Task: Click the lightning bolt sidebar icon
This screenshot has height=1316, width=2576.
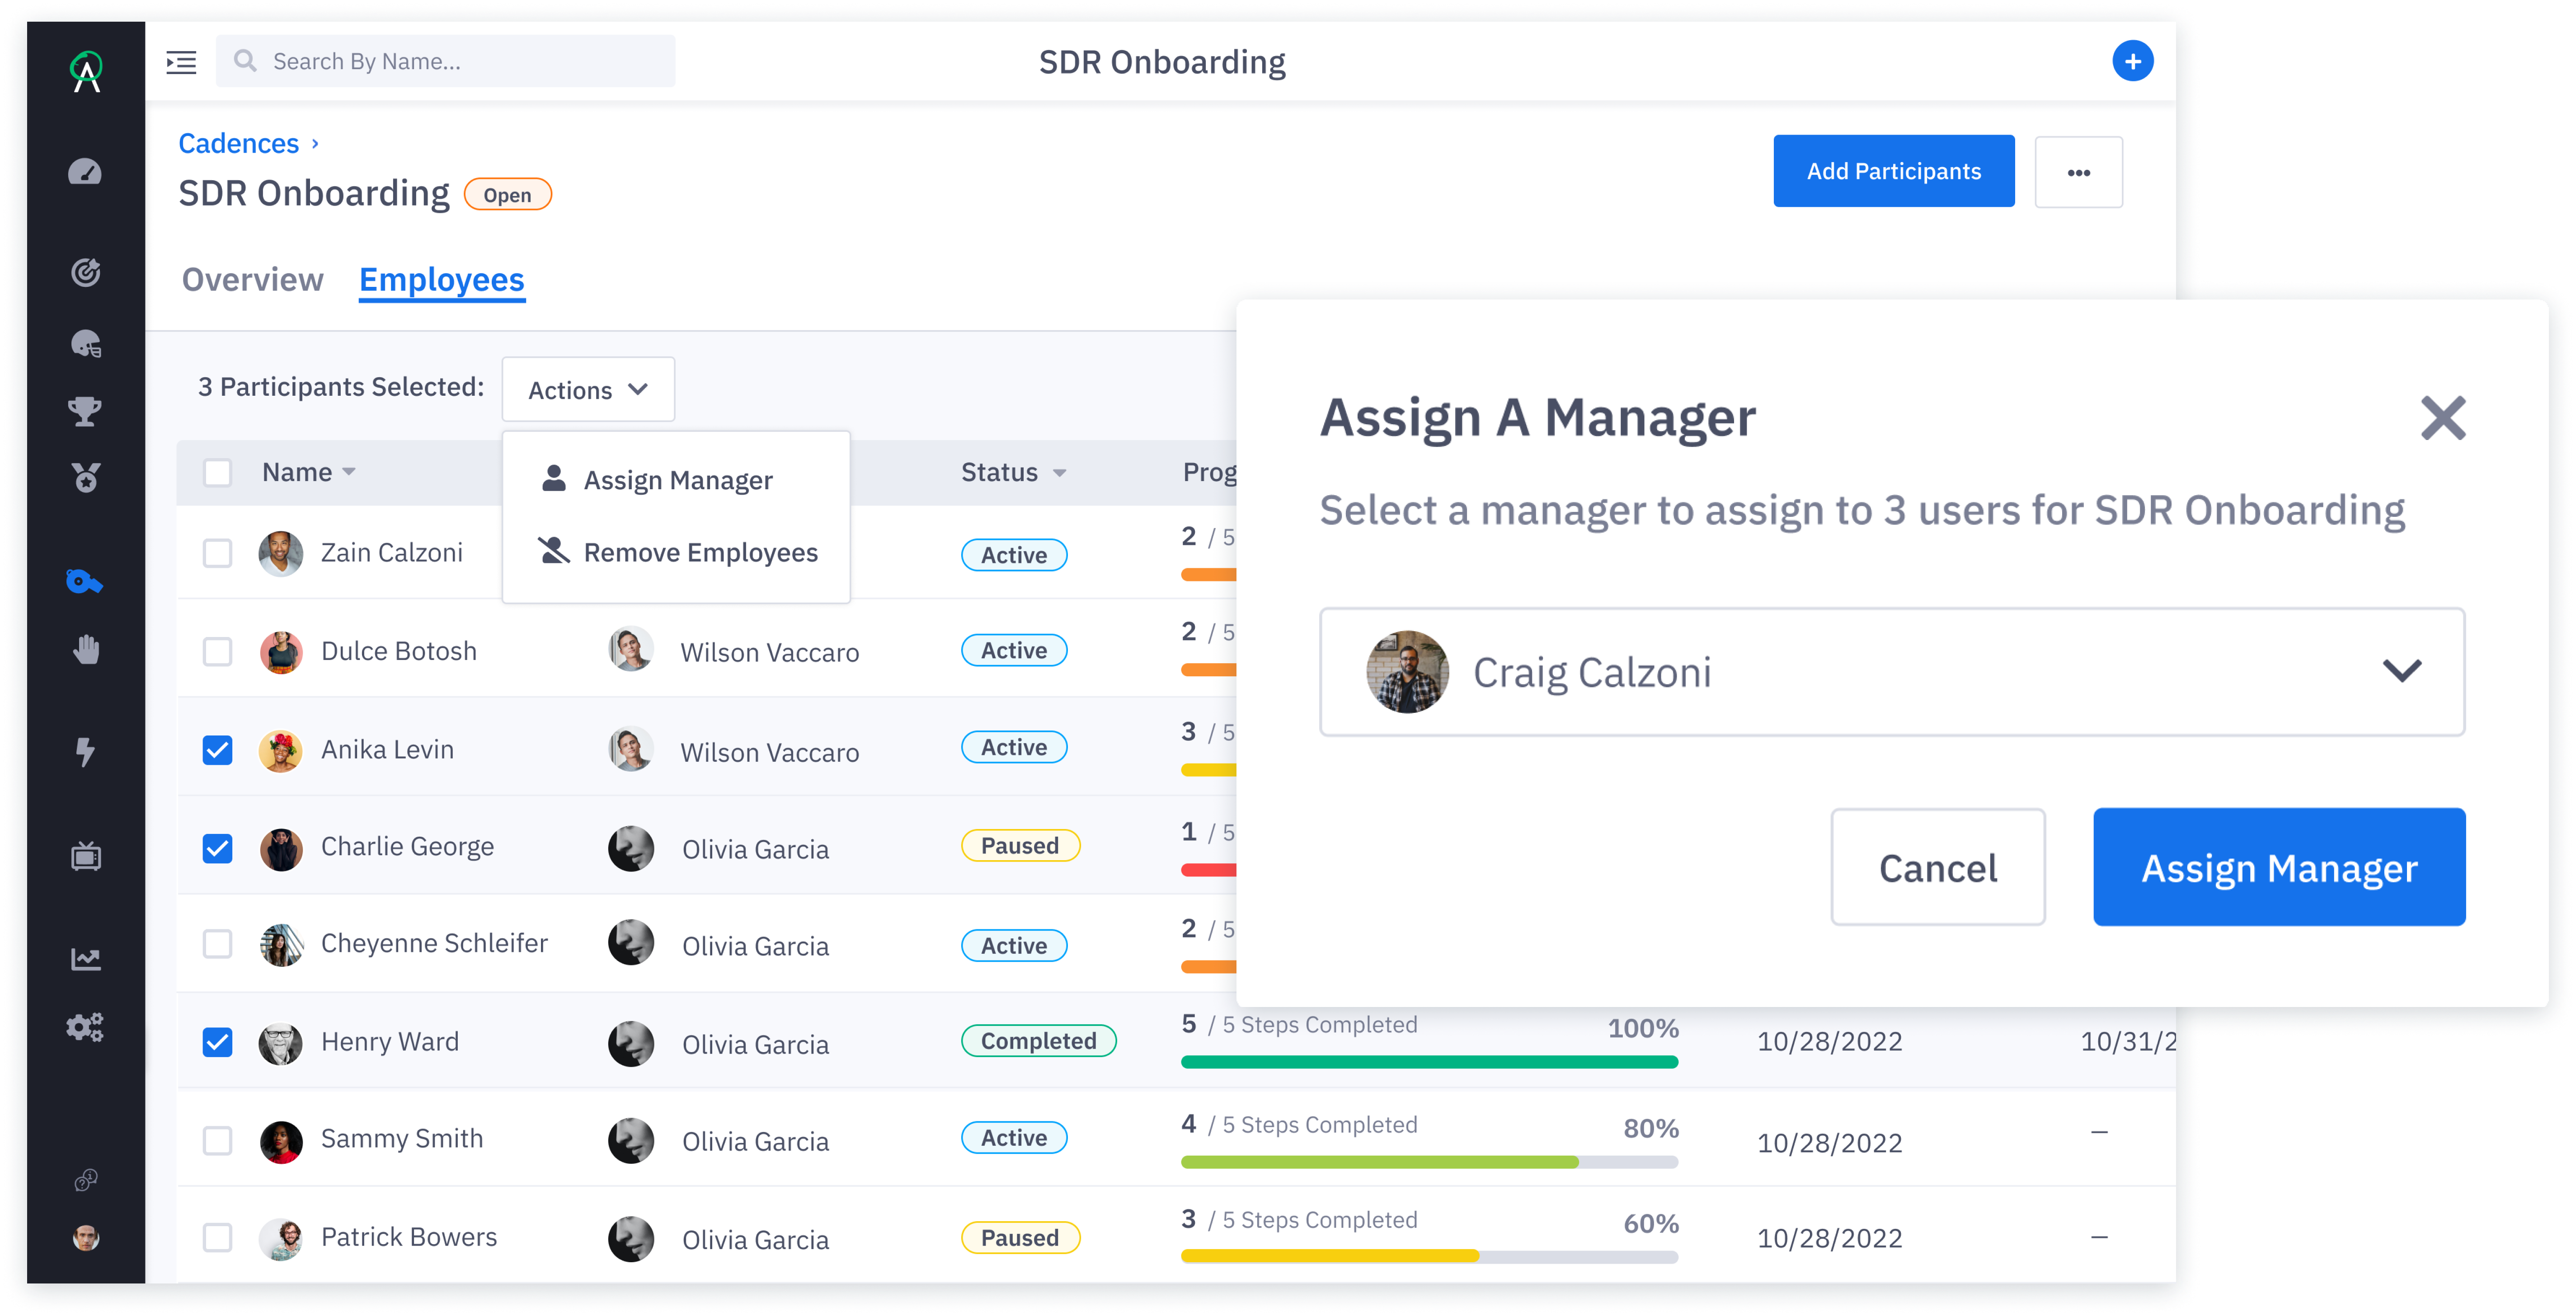Action: click(x=85, y=751)
